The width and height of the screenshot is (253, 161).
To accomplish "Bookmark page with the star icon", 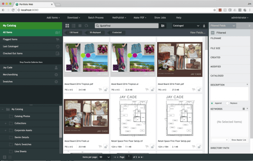I will [215, 10].
